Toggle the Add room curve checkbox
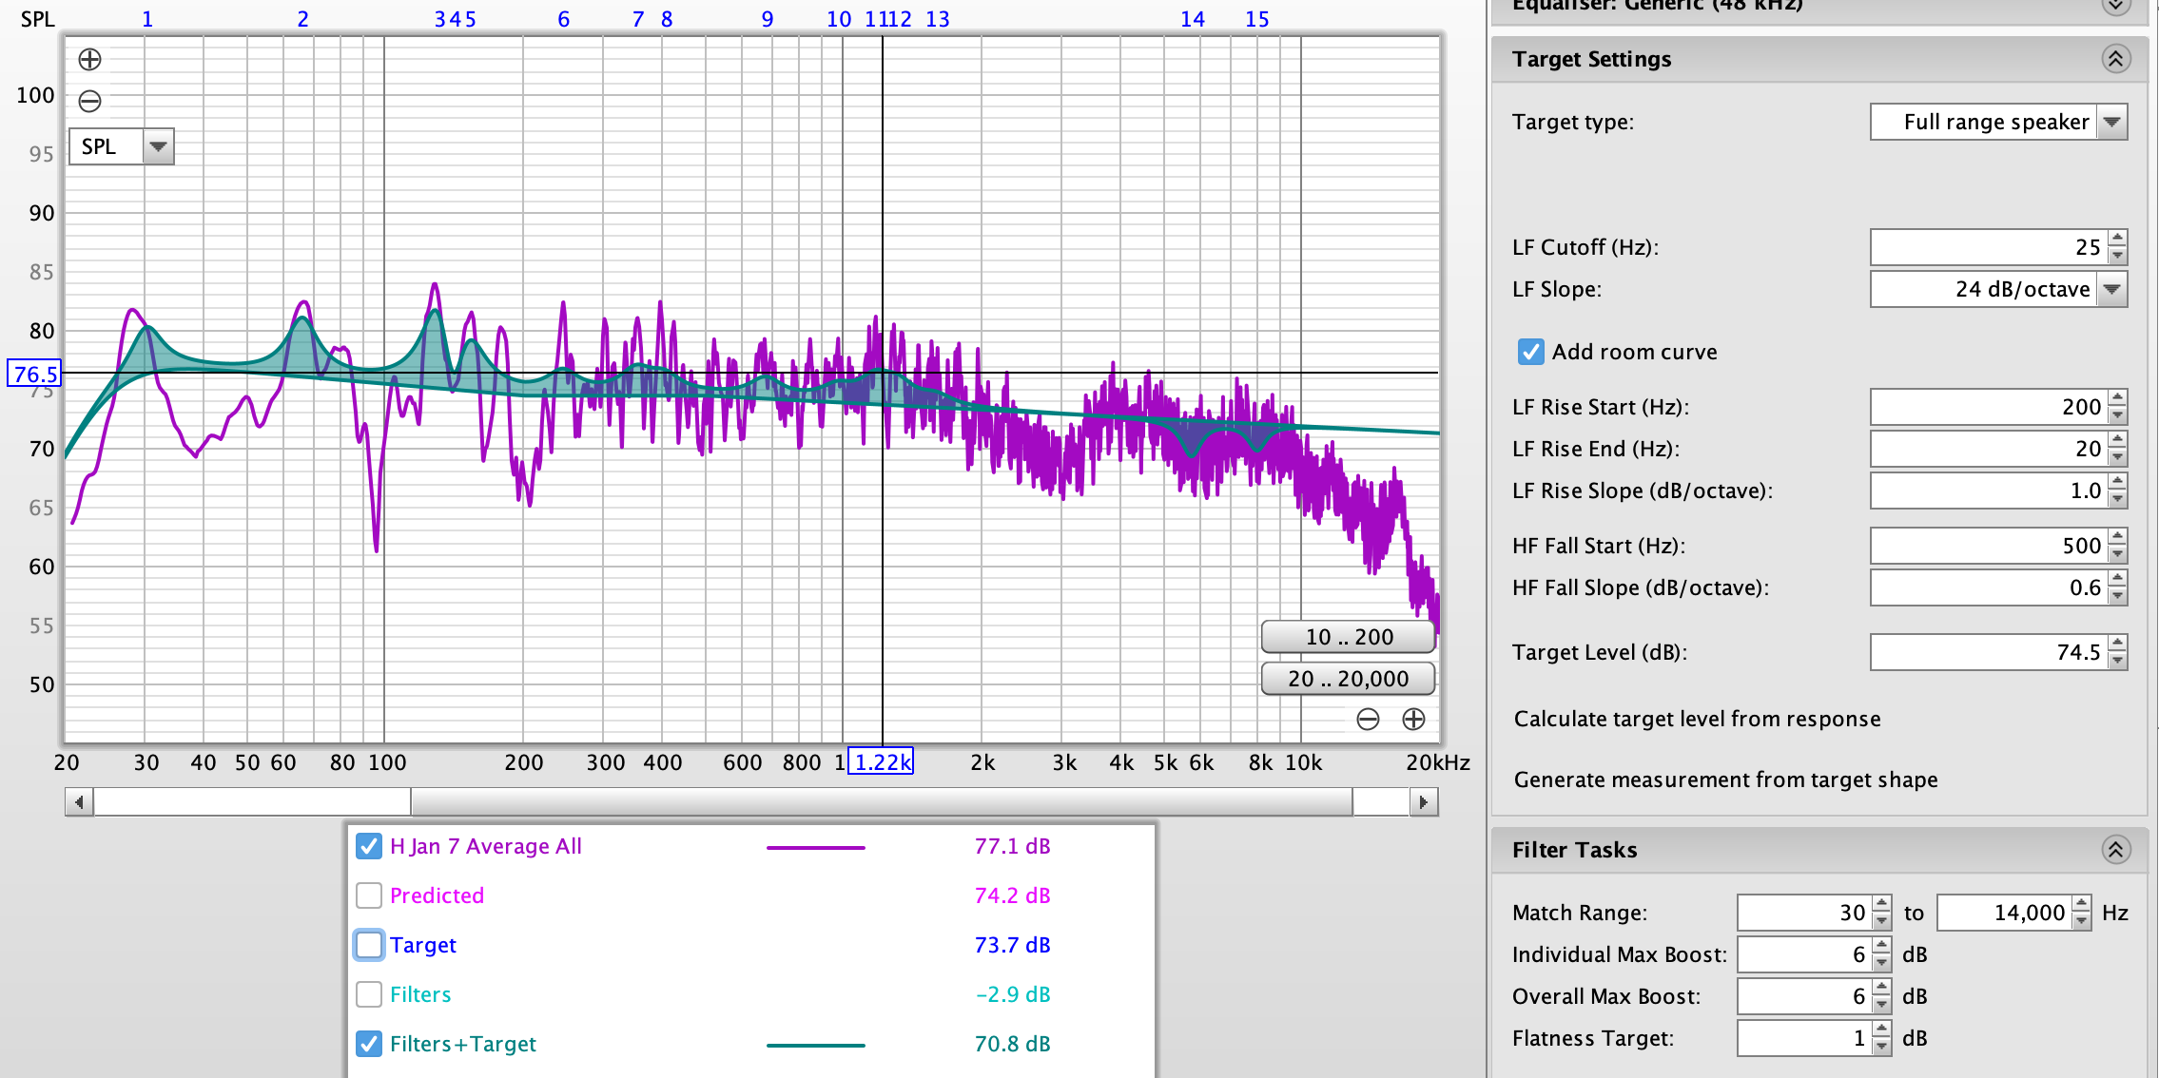 click(x=1530, y=352)
